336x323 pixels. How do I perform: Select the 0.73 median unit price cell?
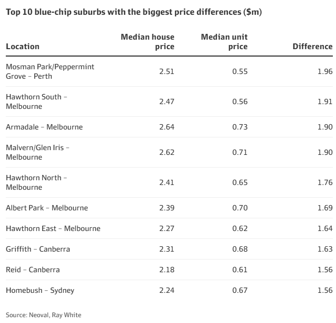240,127
